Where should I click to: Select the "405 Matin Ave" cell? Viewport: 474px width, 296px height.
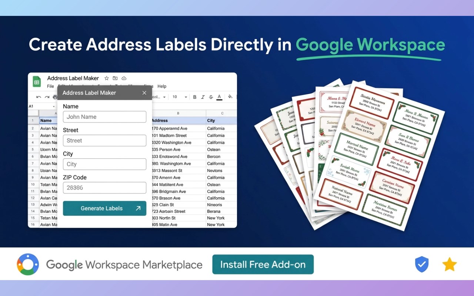coord(178,225)
